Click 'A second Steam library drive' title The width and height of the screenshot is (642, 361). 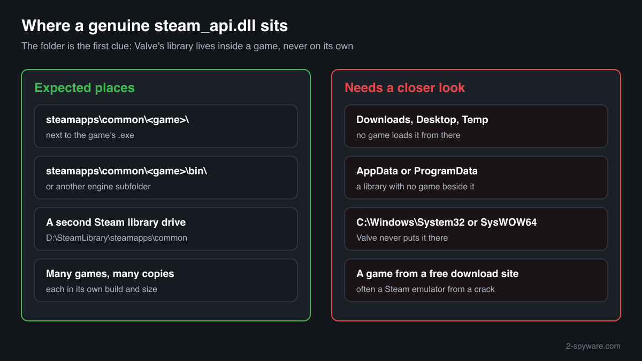(116, 222)
